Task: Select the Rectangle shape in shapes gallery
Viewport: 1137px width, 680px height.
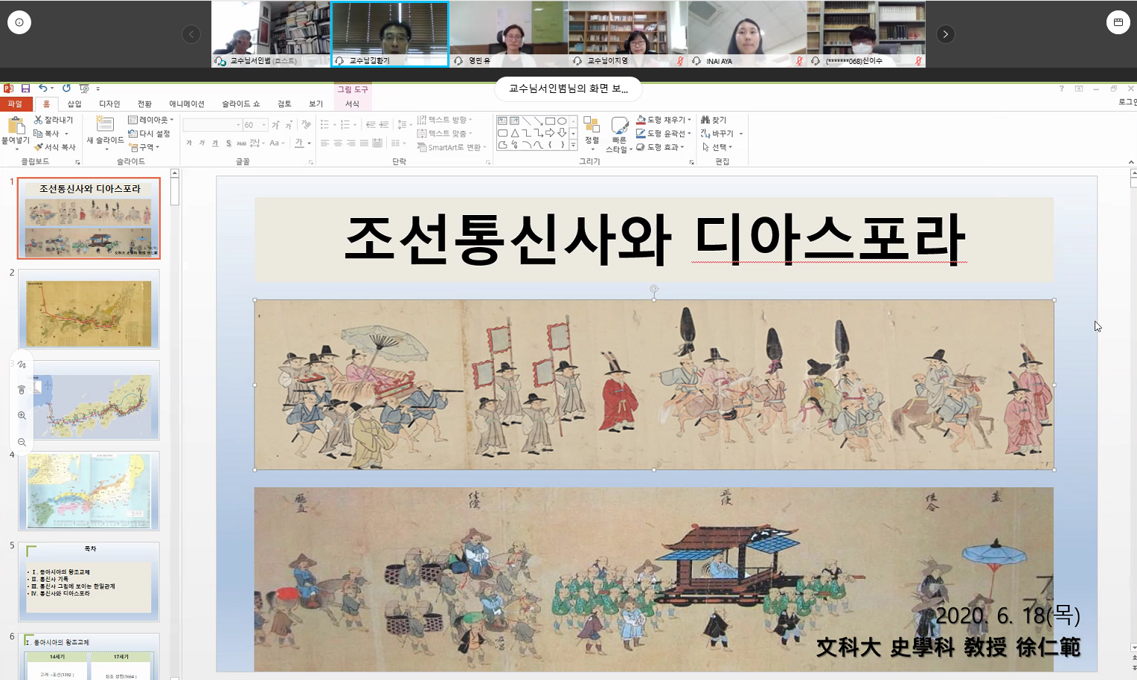Action: [550, 121]
